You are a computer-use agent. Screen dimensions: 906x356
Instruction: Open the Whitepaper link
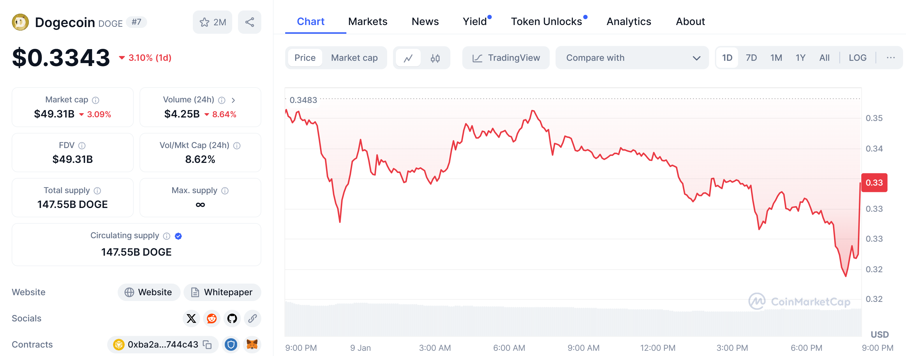tap(222, 293)
